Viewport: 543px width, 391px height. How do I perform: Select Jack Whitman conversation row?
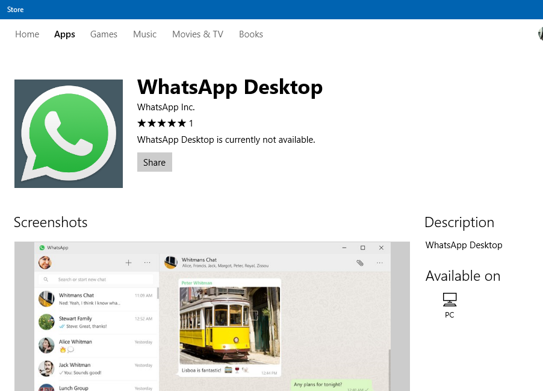tap(96, 369)
